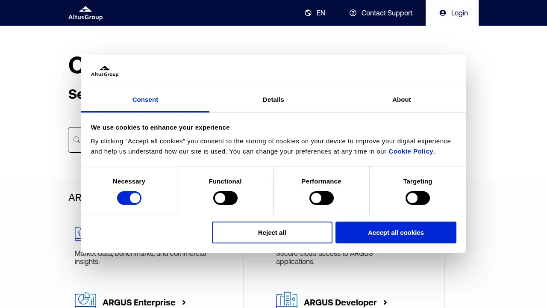Image resolution: width=547 pixels, height=308 pixels.
Task: Click the 'Performance' category label
Action: (321, 181)
